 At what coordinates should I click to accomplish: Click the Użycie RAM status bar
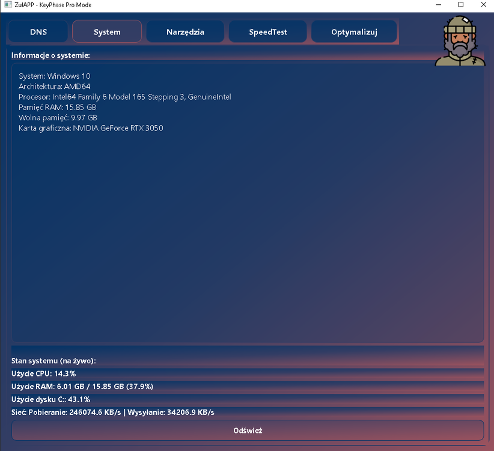(x=248, y=387)
